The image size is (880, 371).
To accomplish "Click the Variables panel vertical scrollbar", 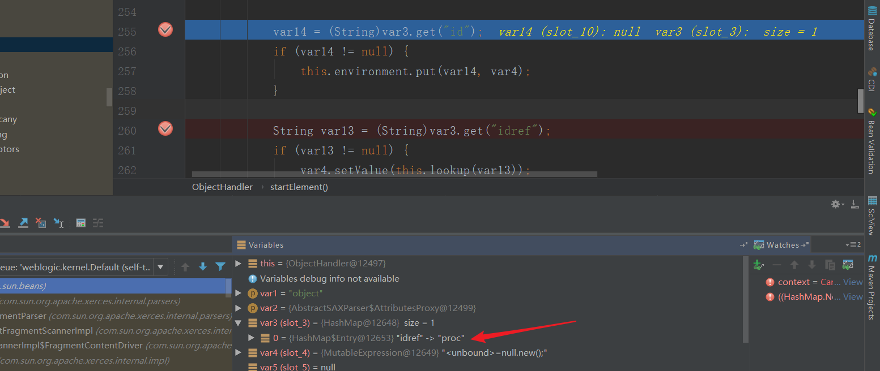I will coord(746,300).
